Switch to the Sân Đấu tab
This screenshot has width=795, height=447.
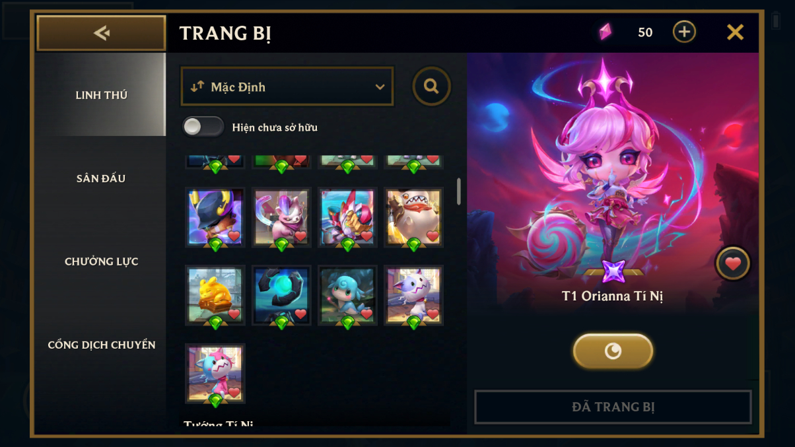coord(101,178)
